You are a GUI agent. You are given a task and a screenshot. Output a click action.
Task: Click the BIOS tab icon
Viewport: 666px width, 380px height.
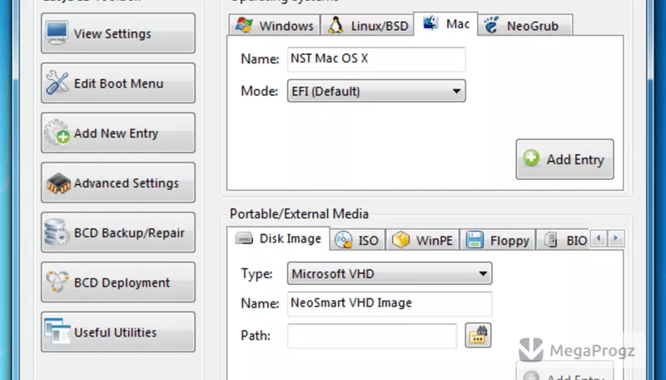(x=551, y=240)
